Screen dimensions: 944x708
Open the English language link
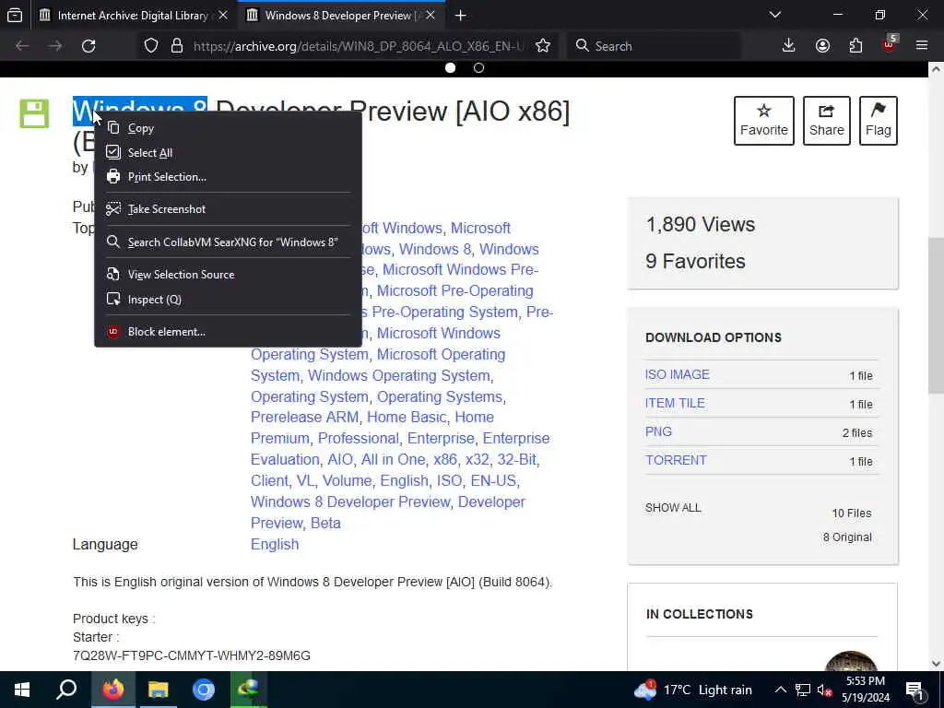[x=275, y=544]
